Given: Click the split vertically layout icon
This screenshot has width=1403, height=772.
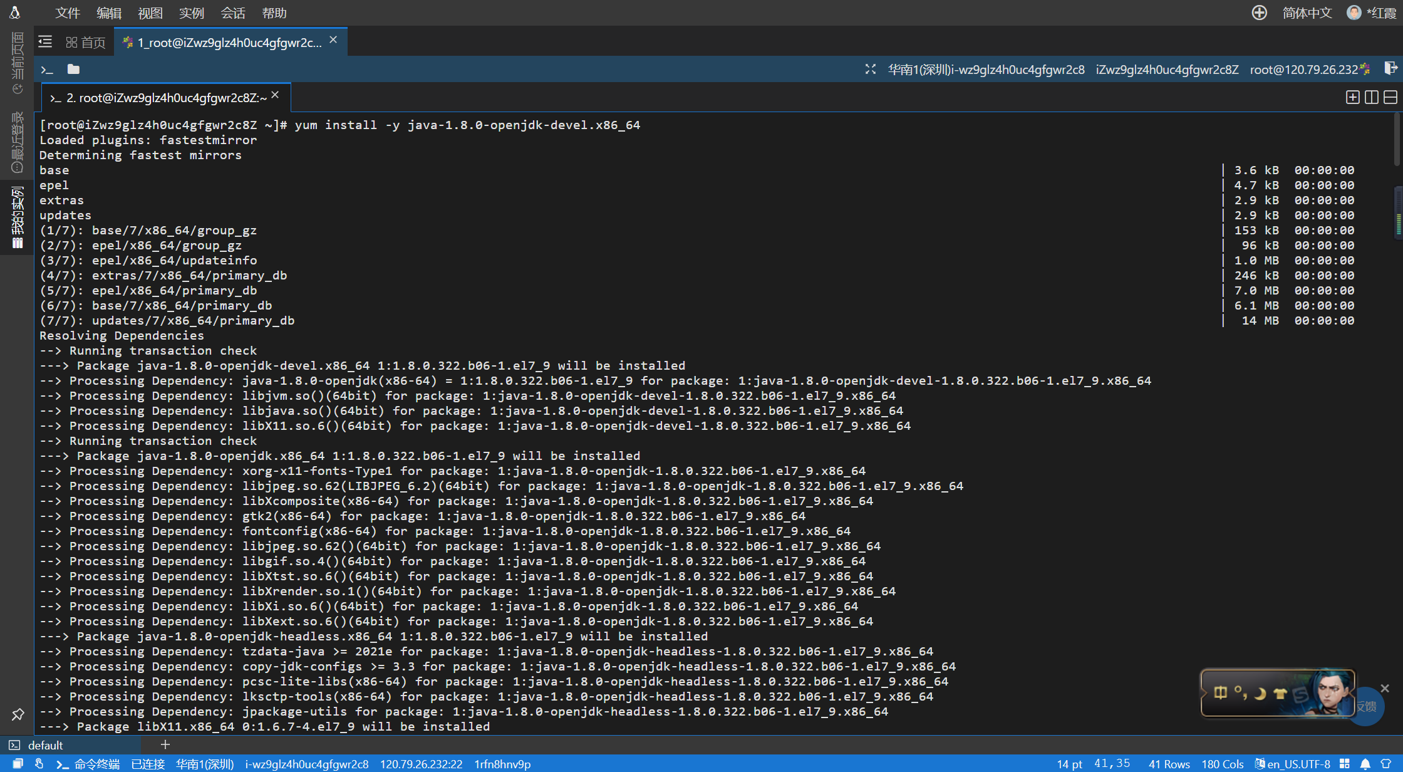Looking at the screenshot, I should pos(1372,97).
